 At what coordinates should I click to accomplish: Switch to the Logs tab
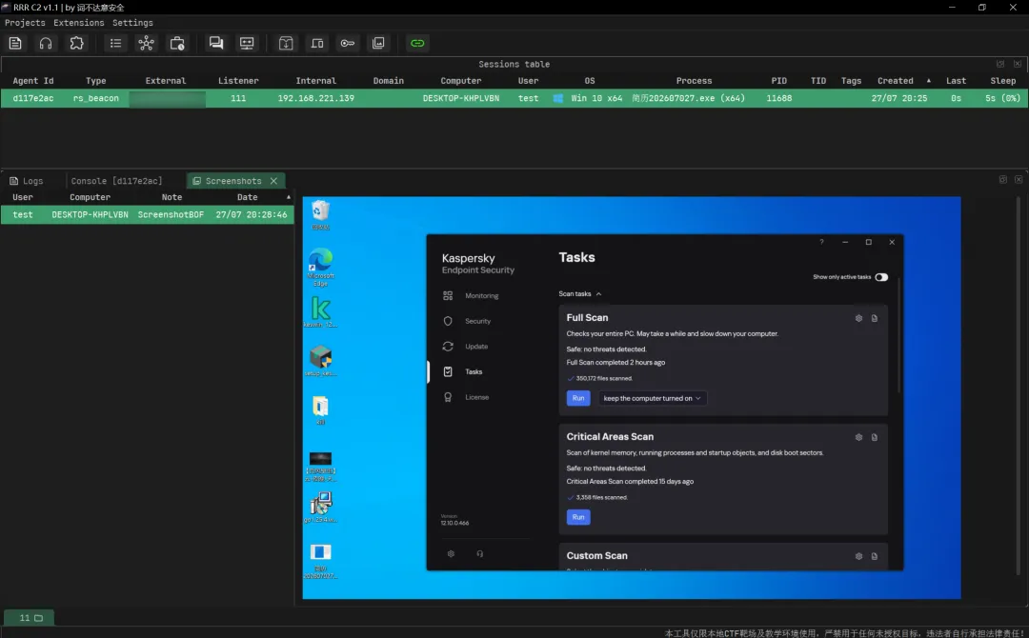27,181
